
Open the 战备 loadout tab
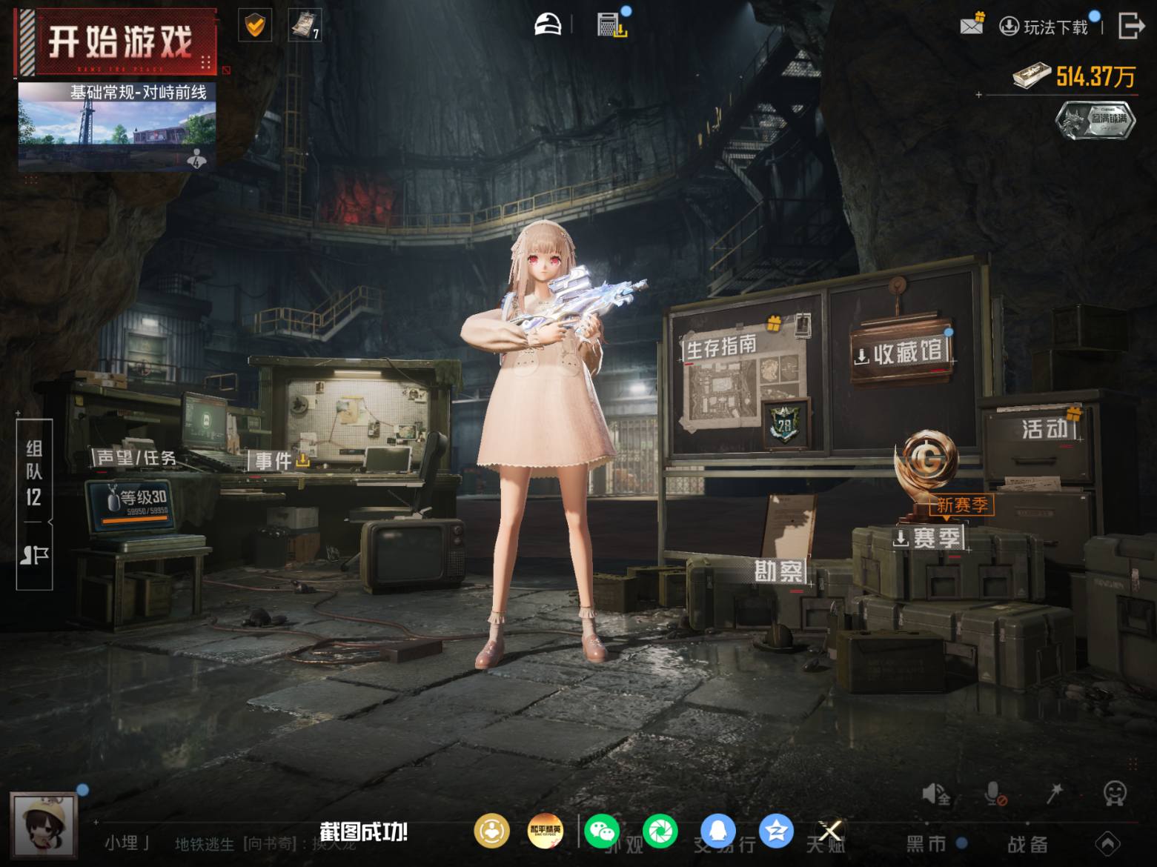tap(1027, 843)
